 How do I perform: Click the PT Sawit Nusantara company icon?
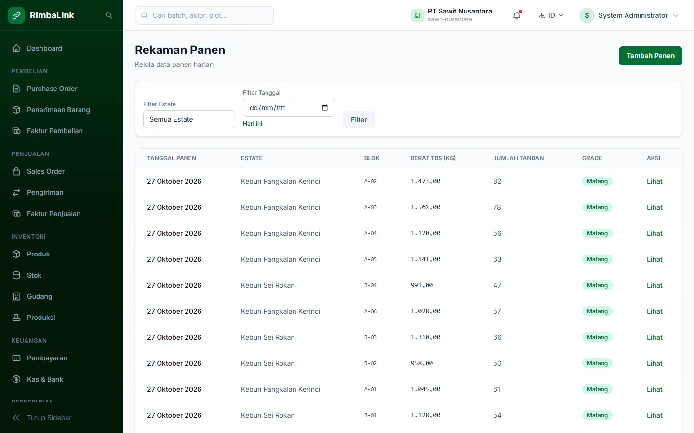click(x=417, y=15)
